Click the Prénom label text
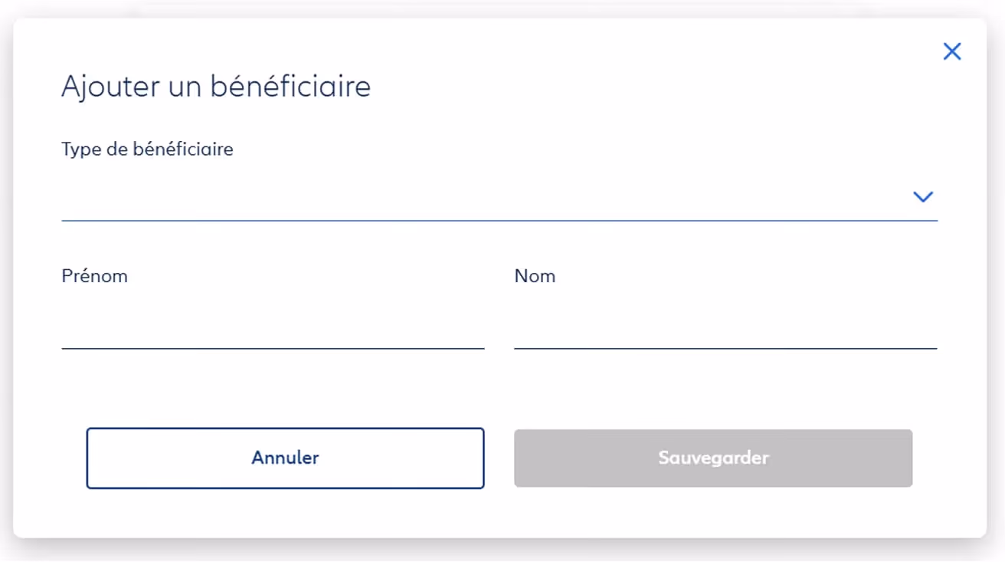Screen dimensions: 1005x562 click(x=95, y=275)
